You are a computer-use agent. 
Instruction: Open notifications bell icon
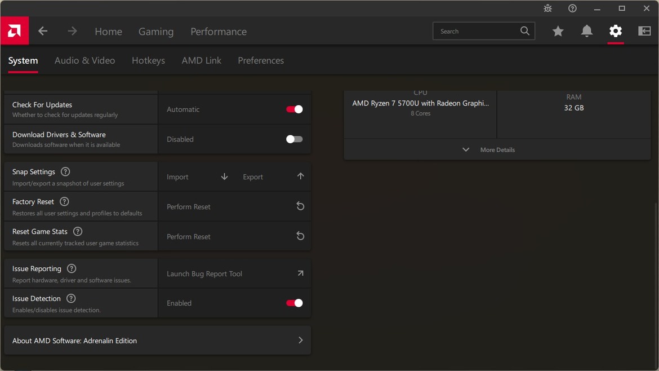pos(587,31)
